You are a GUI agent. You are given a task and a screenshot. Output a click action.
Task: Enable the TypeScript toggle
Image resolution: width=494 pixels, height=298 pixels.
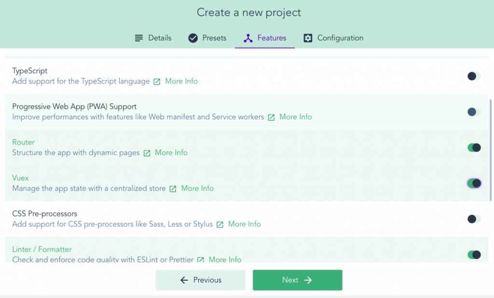pyautogui.click(x=474, y=76)
